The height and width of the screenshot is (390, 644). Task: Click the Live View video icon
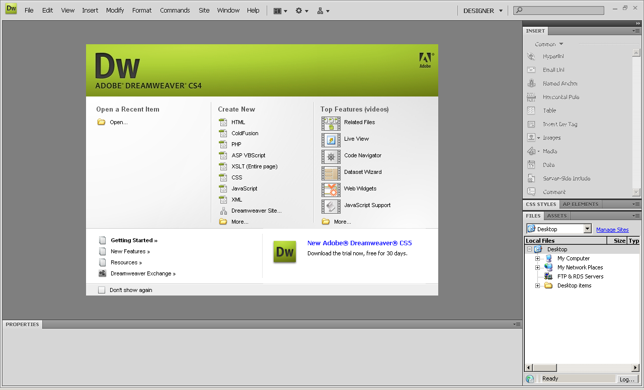click(x=331, y=140)
